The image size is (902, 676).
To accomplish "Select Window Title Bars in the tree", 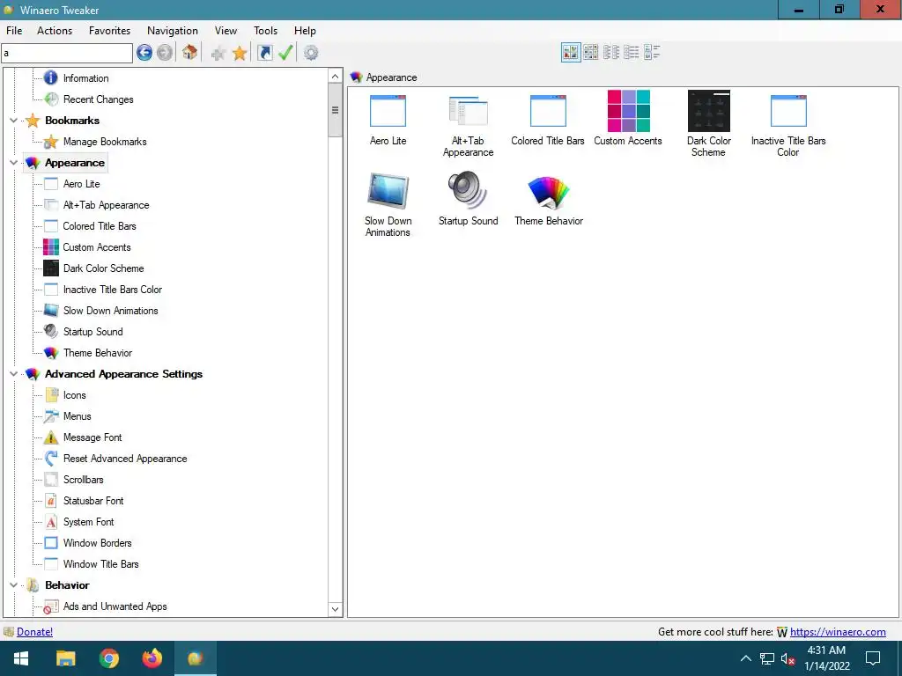I will point(100,564).
